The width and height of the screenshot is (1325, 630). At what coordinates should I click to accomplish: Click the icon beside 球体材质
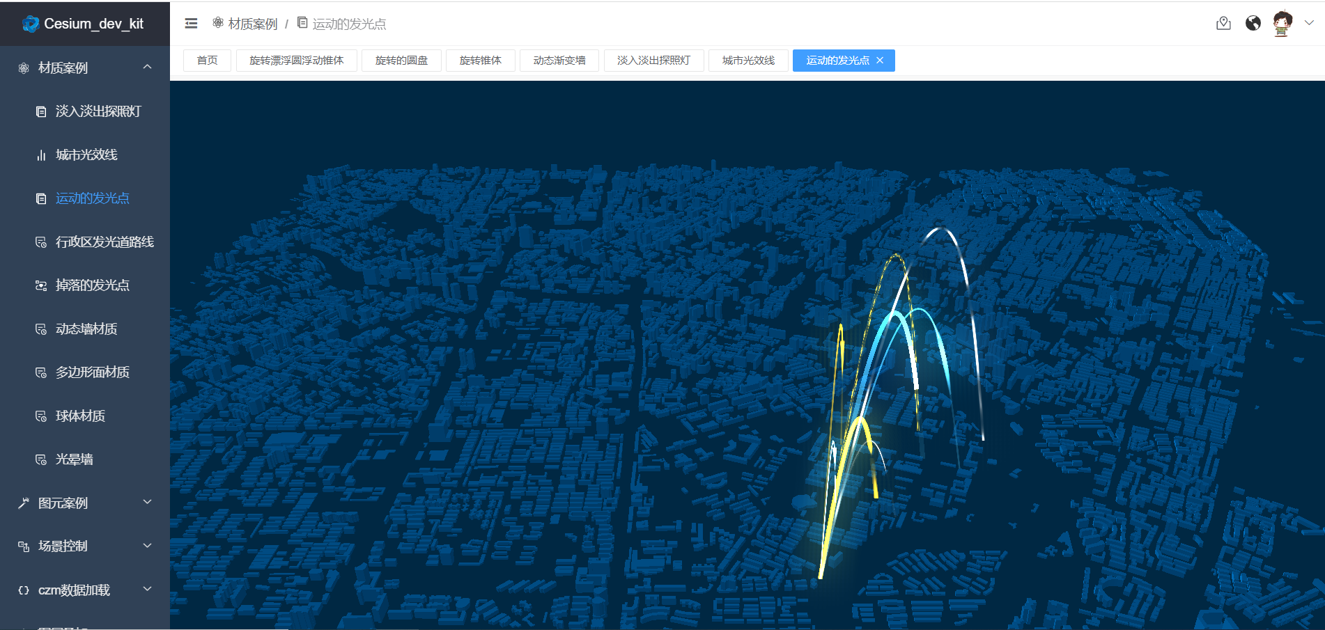point(41,416)
